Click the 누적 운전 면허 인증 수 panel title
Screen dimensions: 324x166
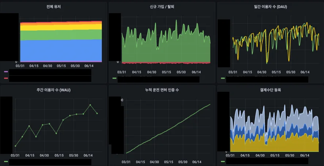coord(162,90)
